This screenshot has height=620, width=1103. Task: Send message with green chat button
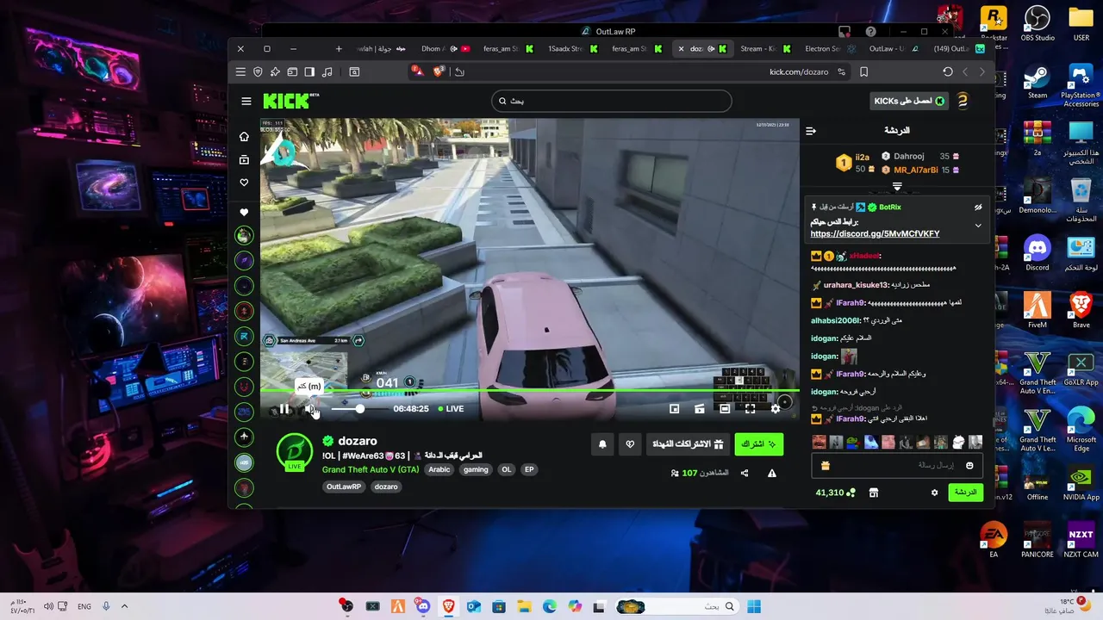[966, 493]
